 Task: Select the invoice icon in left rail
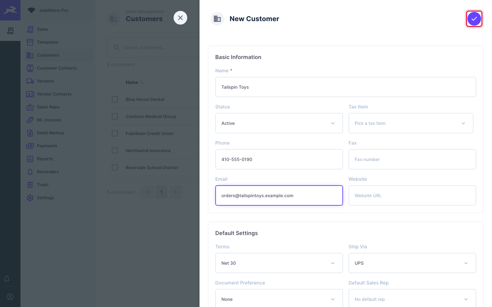click(10, 31)
